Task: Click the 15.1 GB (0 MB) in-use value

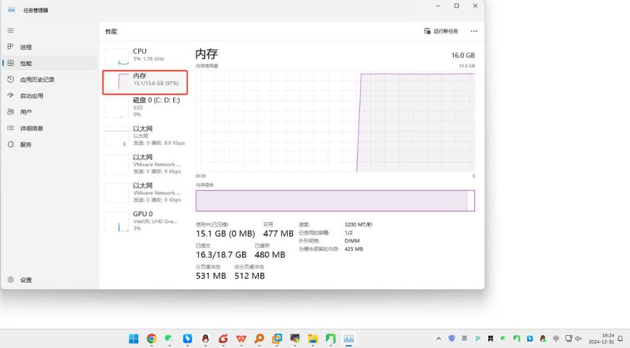Action: (225, 234)
